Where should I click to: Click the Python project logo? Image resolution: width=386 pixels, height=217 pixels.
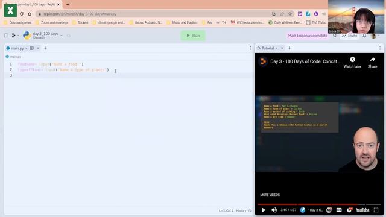tap(27, 36)
